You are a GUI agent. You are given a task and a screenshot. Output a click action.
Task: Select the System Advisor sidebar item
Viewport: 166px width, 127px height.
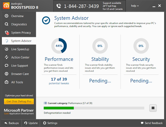pyautogui.click(x=19, y=41)
